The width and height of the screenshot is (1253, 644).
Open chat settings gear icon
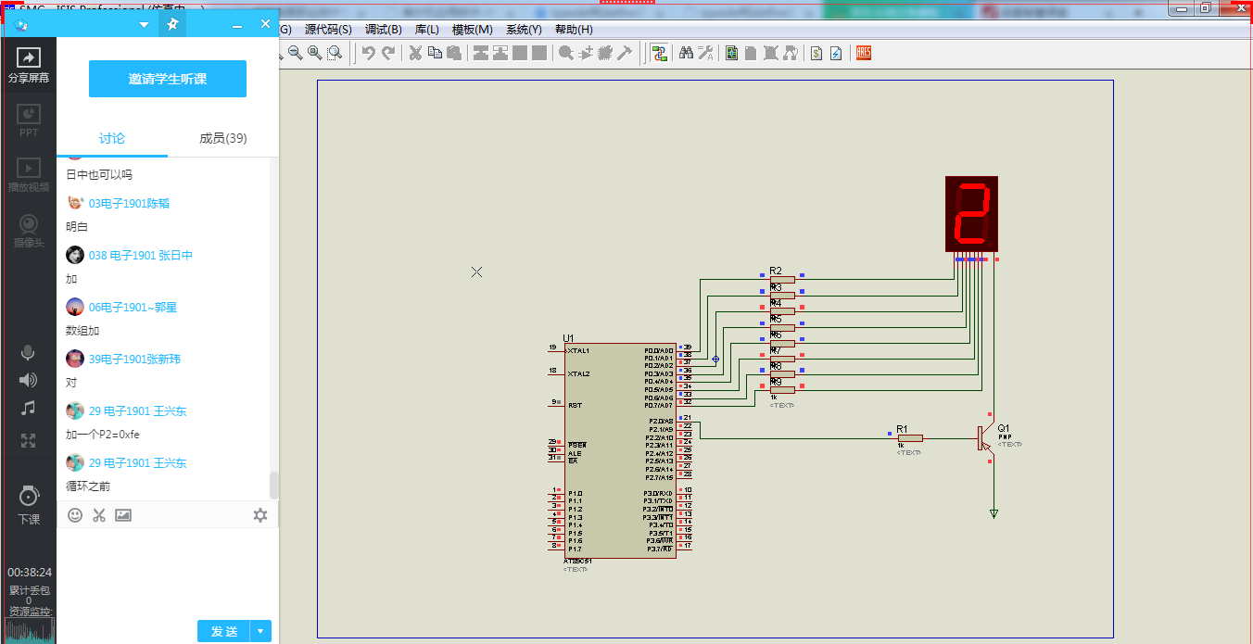point(260,515)
